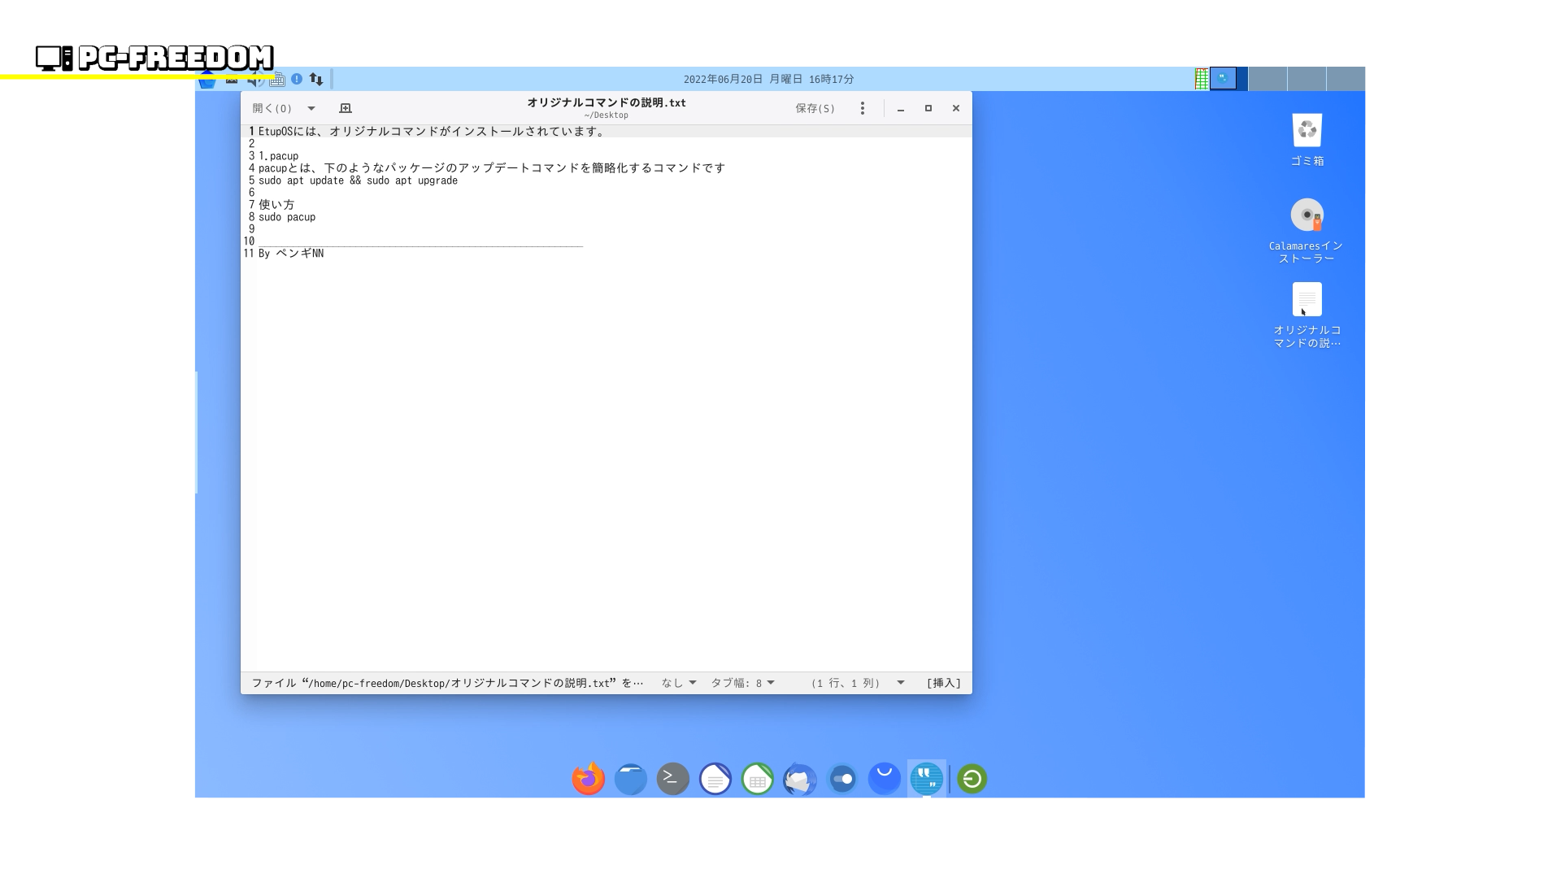
Task: Toggle insert/overwrite mode indicator
Action: (x=943, y=683)
